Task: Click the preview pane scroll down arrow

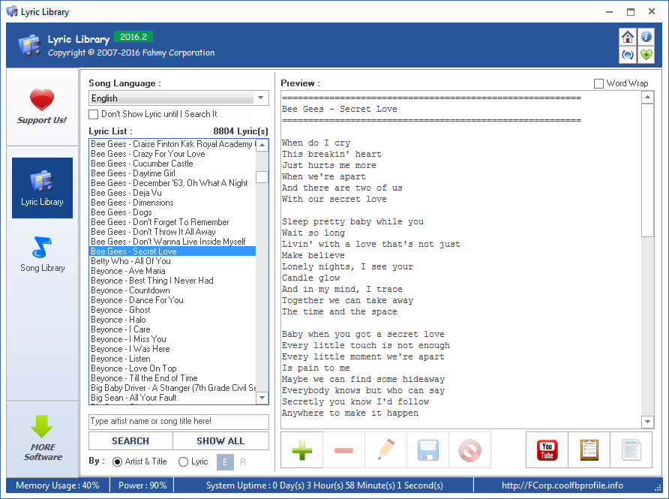Action: click(648, 422)
